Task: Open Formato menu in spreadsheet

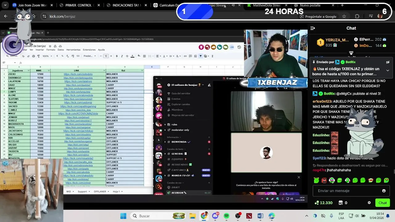Action: (51, 50)
